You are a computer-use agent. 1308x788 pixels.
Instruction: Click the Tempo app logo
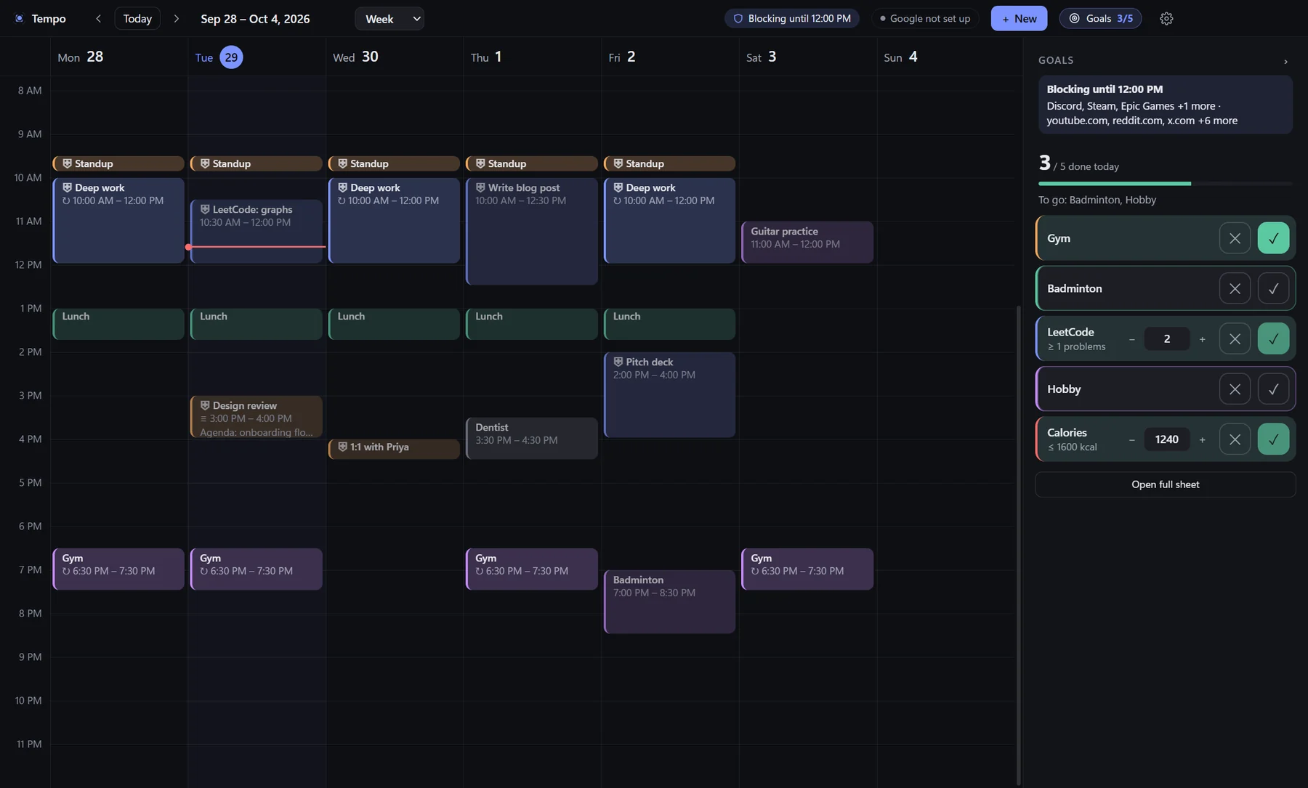coord(19,19)
